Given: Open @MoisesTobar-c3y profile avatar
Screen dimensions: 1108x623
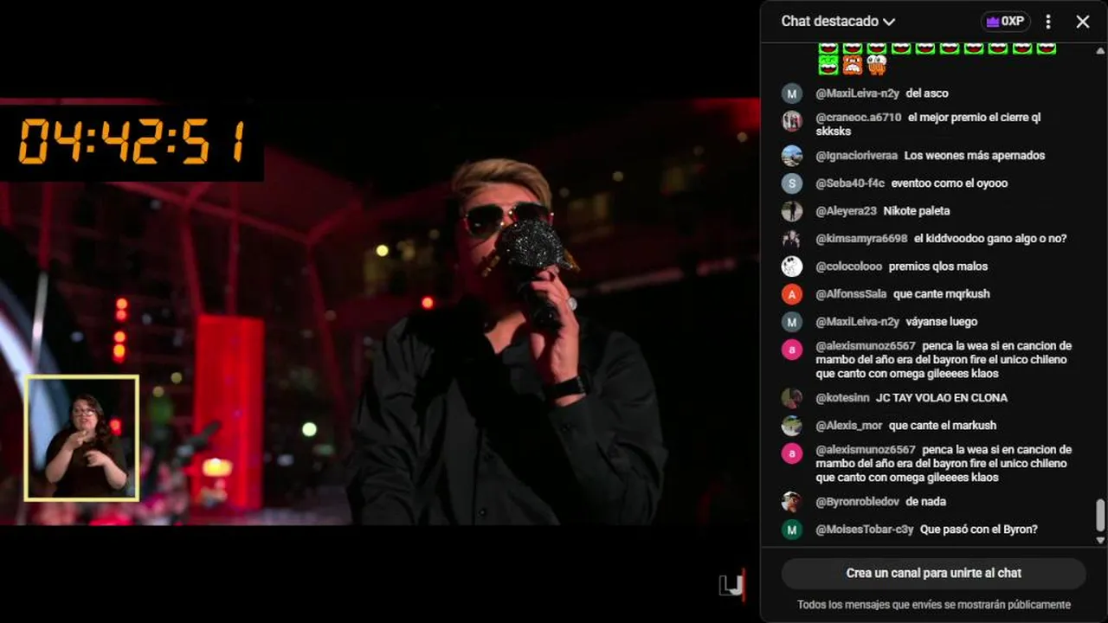Looking at the screenshot, I should tap(792, 530).
